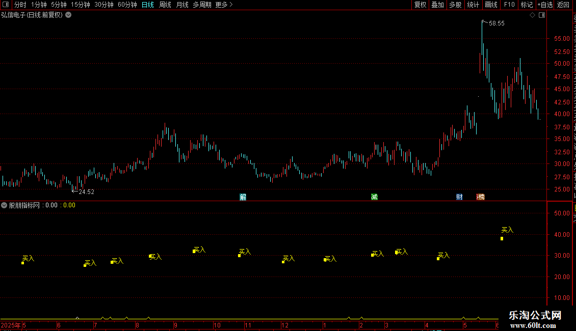Switch to 月线 monthly chart

(x=182, y=5)
